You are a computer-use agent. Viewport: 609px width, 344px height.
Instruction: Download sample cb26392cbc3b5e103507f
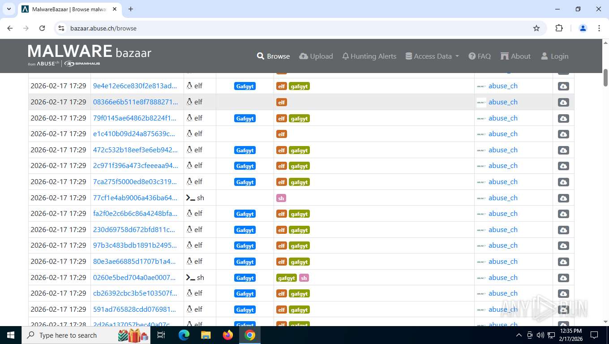563,294
